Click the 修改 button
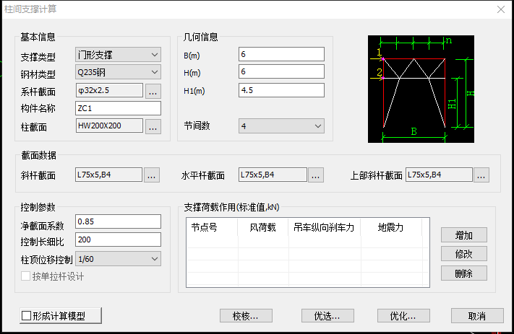The width and height of the screenshot is (514, 334). tap(464, 254)
